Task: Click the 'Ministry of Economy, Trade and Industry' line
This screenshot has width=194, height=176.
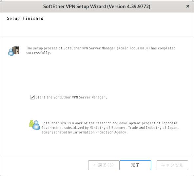Action: point(110,128)
